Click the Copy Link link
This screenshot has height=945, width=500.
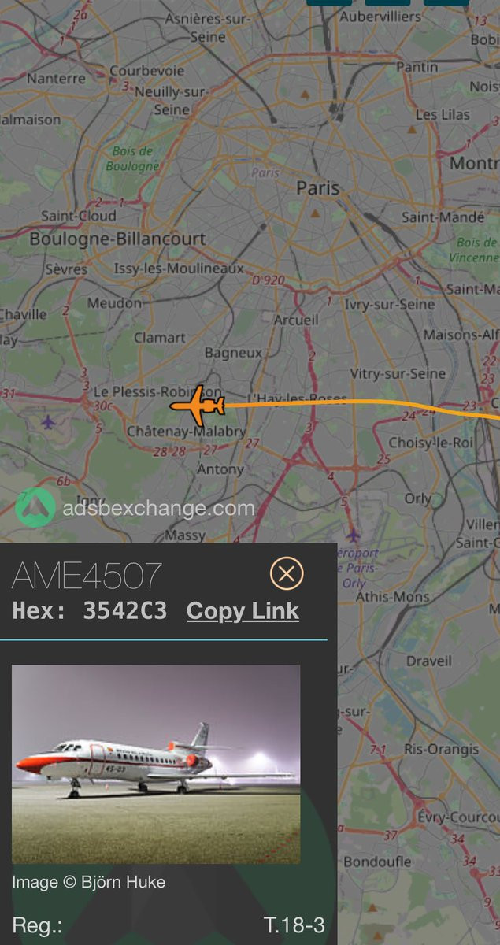pos(243,611)
